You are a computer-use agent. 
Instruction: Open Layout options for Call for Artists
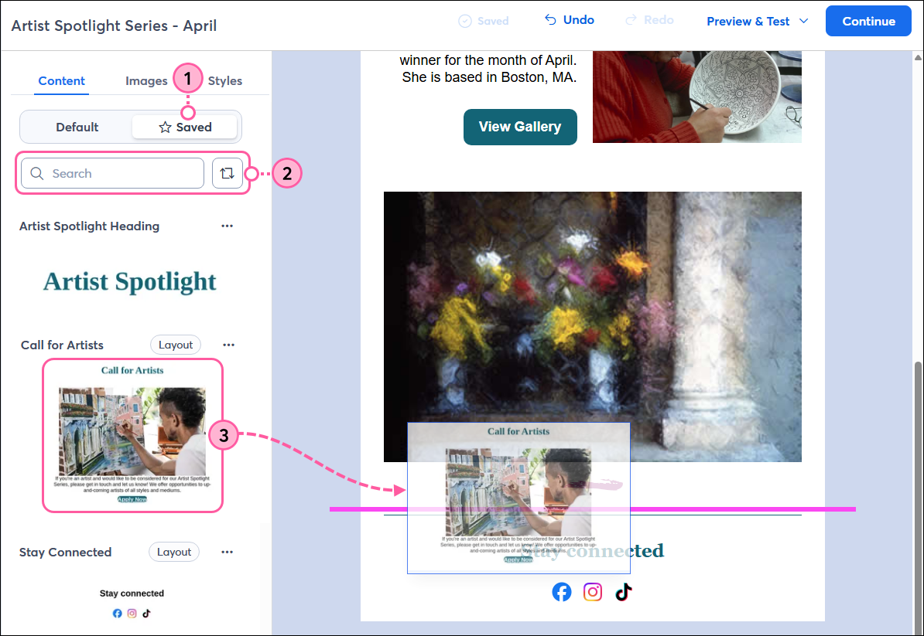click(x=175, y=345)
